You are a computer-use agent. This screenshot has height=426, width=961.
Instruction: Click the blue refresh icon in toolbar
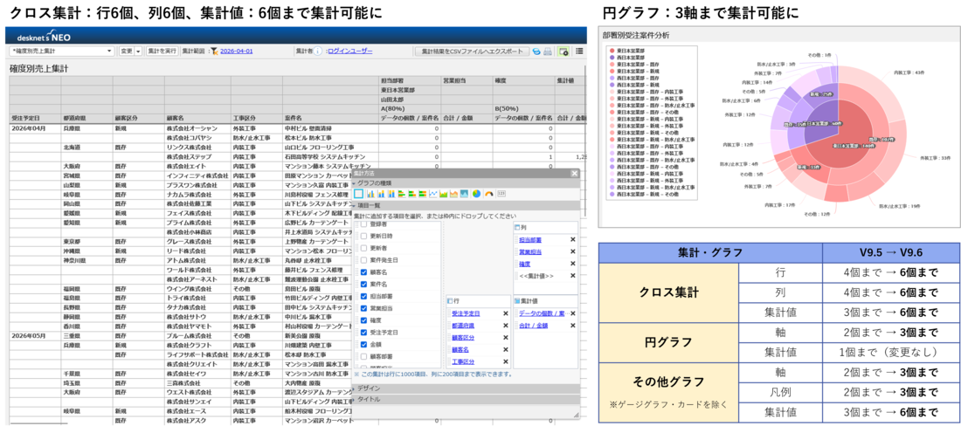pyautogui.click(x=536, y=52)
